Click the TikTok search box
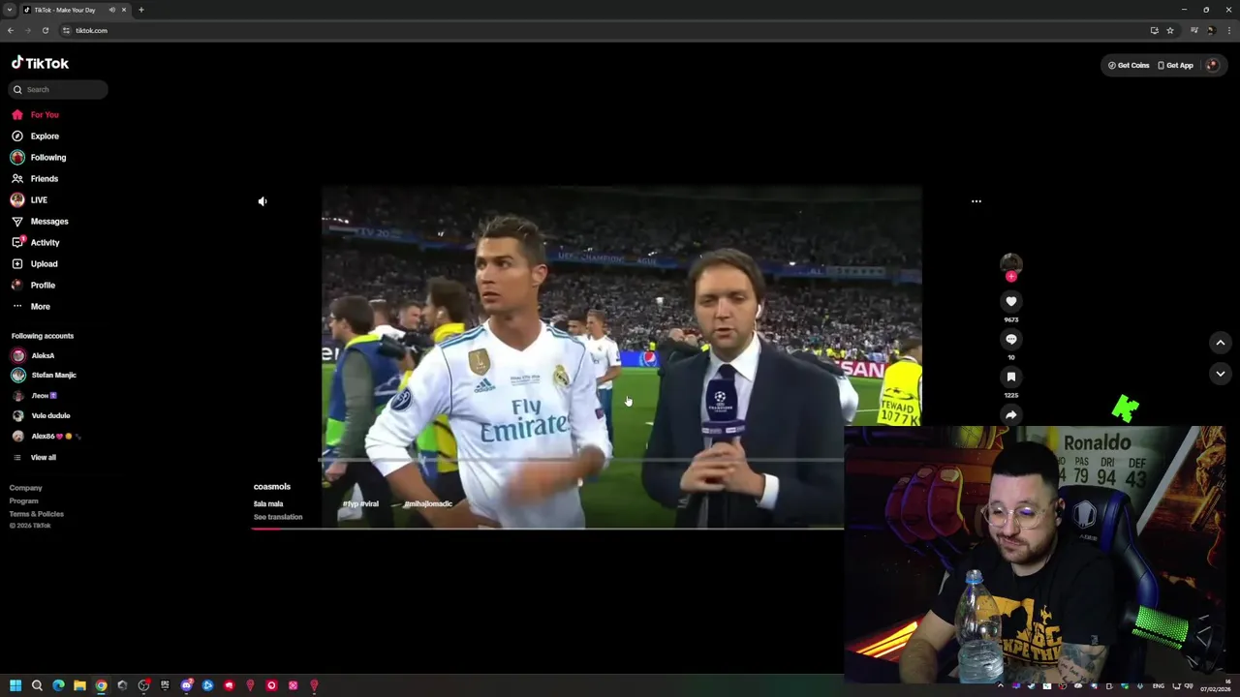This screenshot has height=697, width=1240. click(x=58, y=89)
